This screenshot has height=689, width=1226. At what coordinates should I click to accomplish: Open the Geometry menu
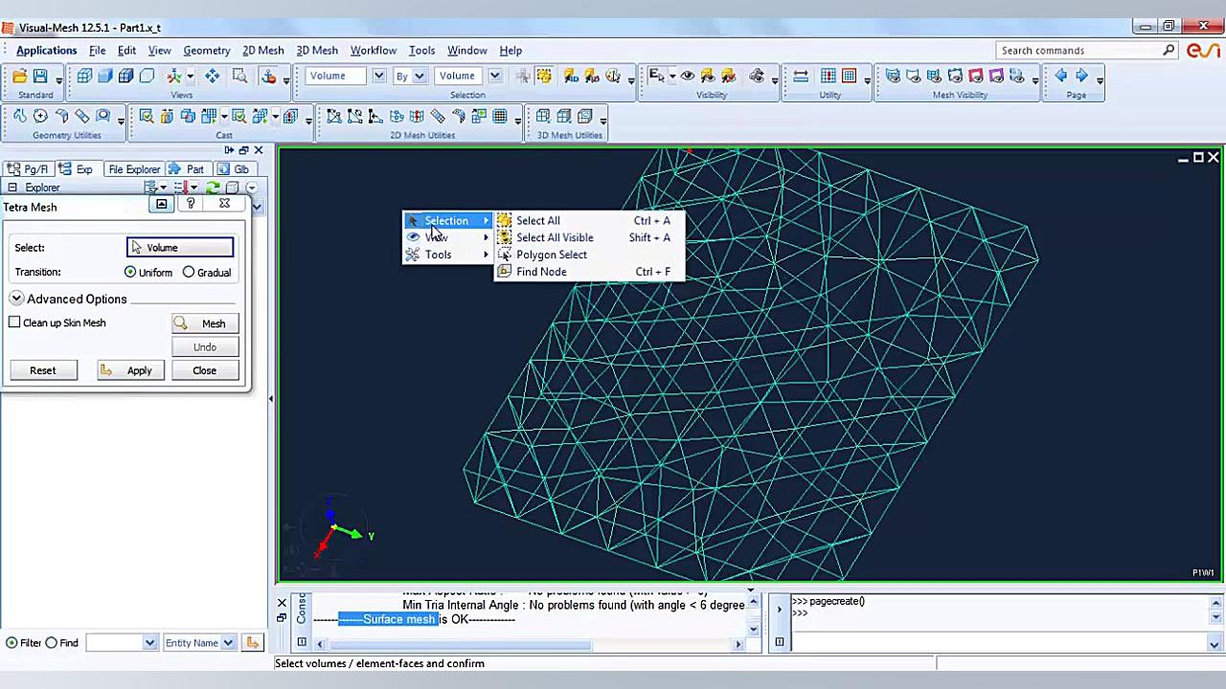pyautogui.click(x=206, y=51)
